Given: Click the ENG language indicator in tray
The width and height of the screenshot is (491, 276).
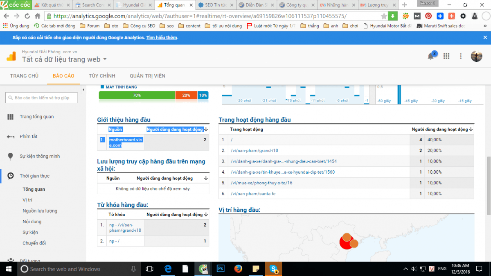Looking at the screenshot, I should coord(442,269).
